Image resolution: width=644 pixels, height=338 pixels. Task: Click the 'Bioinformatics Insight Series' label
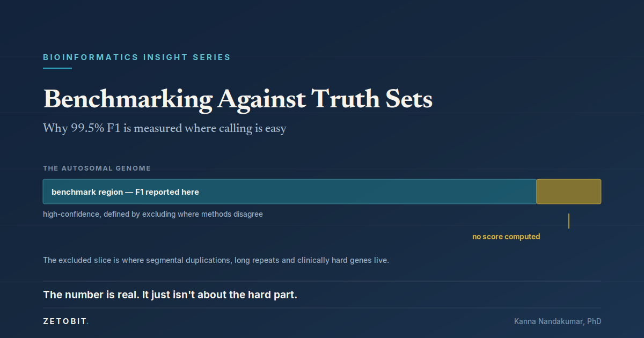[137, 57]
